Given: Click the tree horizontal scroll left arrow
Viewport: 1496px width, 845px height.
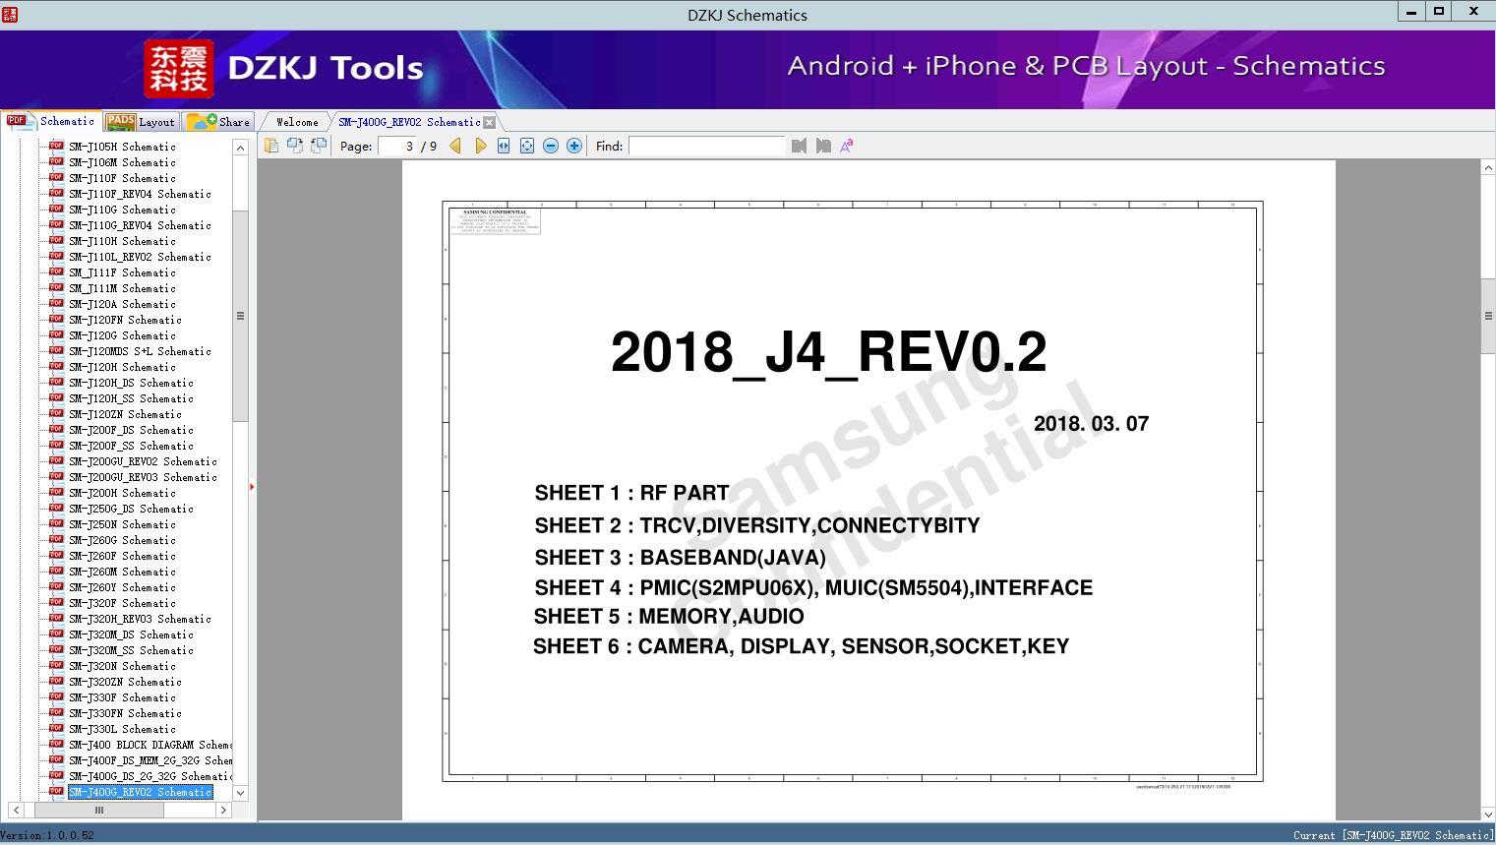Looking at the screenshot, I should (15, 810).
